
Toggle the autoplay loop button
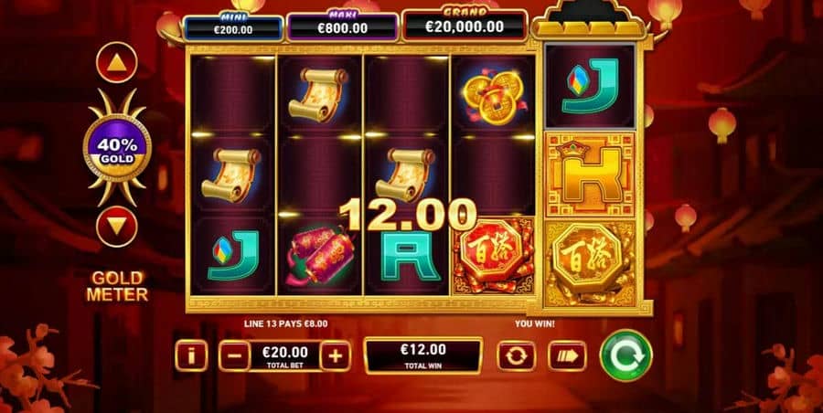tap(517, 356)
